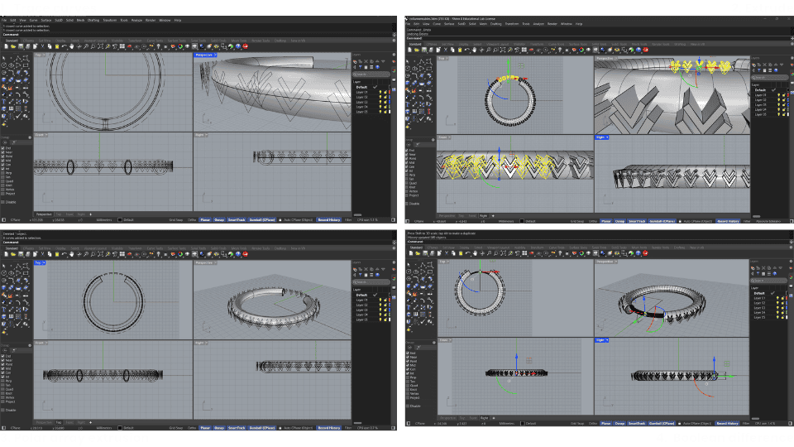The image size is (794, 447).
Task: Open Perspective viewport menu in Trace curves window
Action: click(203, 55)
